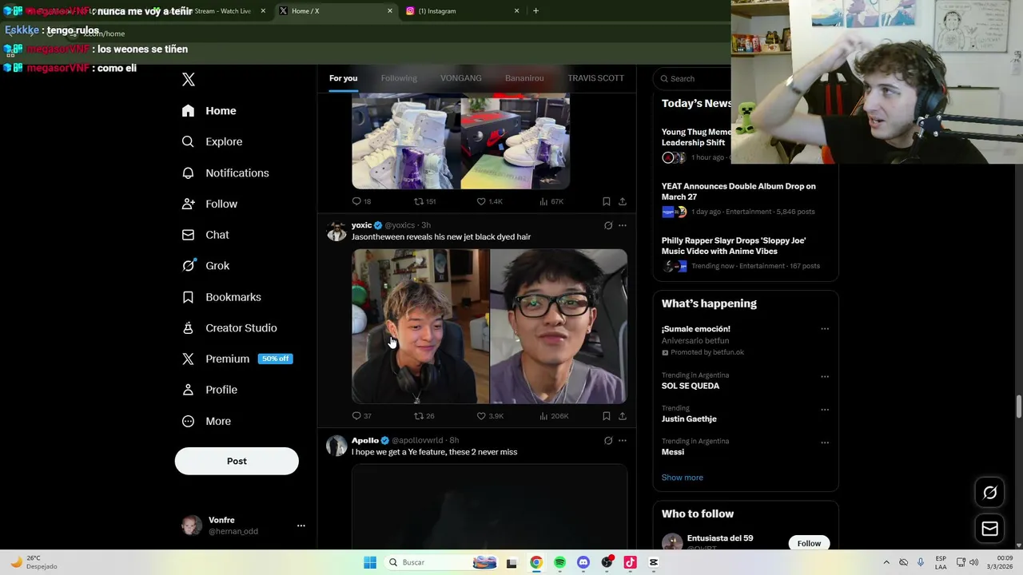Repost the sneaker post with 151 reposts
Image resolution: width=1023 pixels, height=575 pixels.
(x=424, y=201)
